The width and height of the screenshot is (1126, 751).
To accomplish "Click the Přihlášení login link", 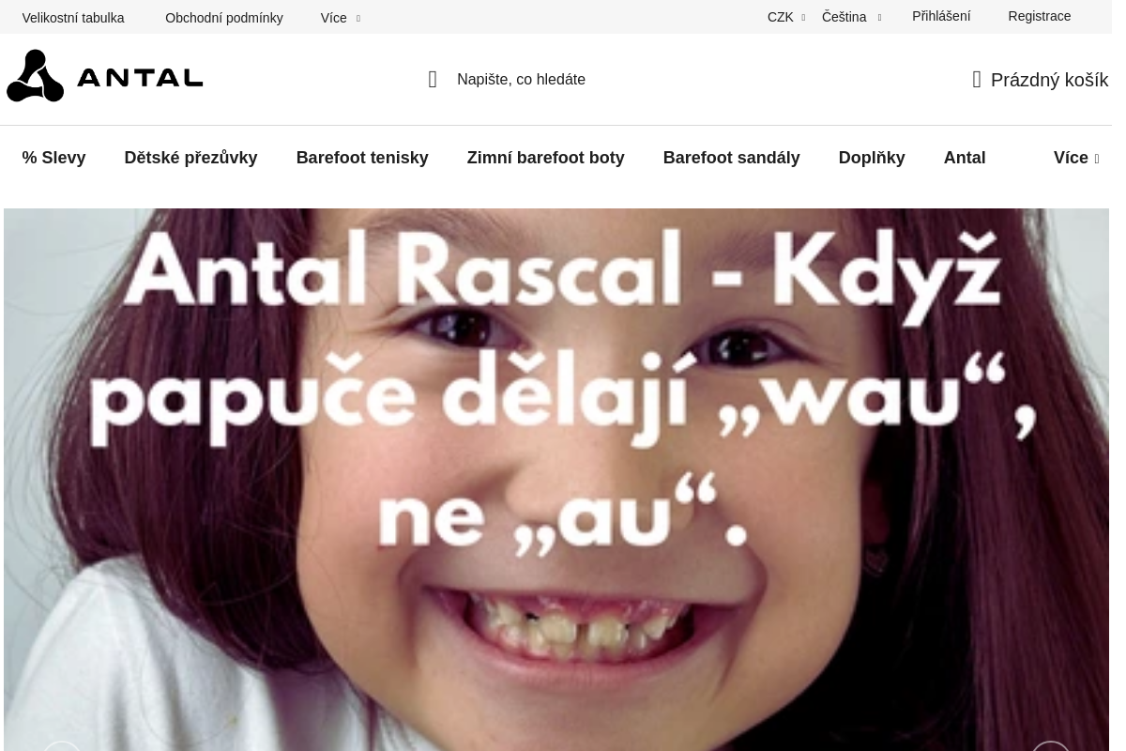I will pos(941,16).
